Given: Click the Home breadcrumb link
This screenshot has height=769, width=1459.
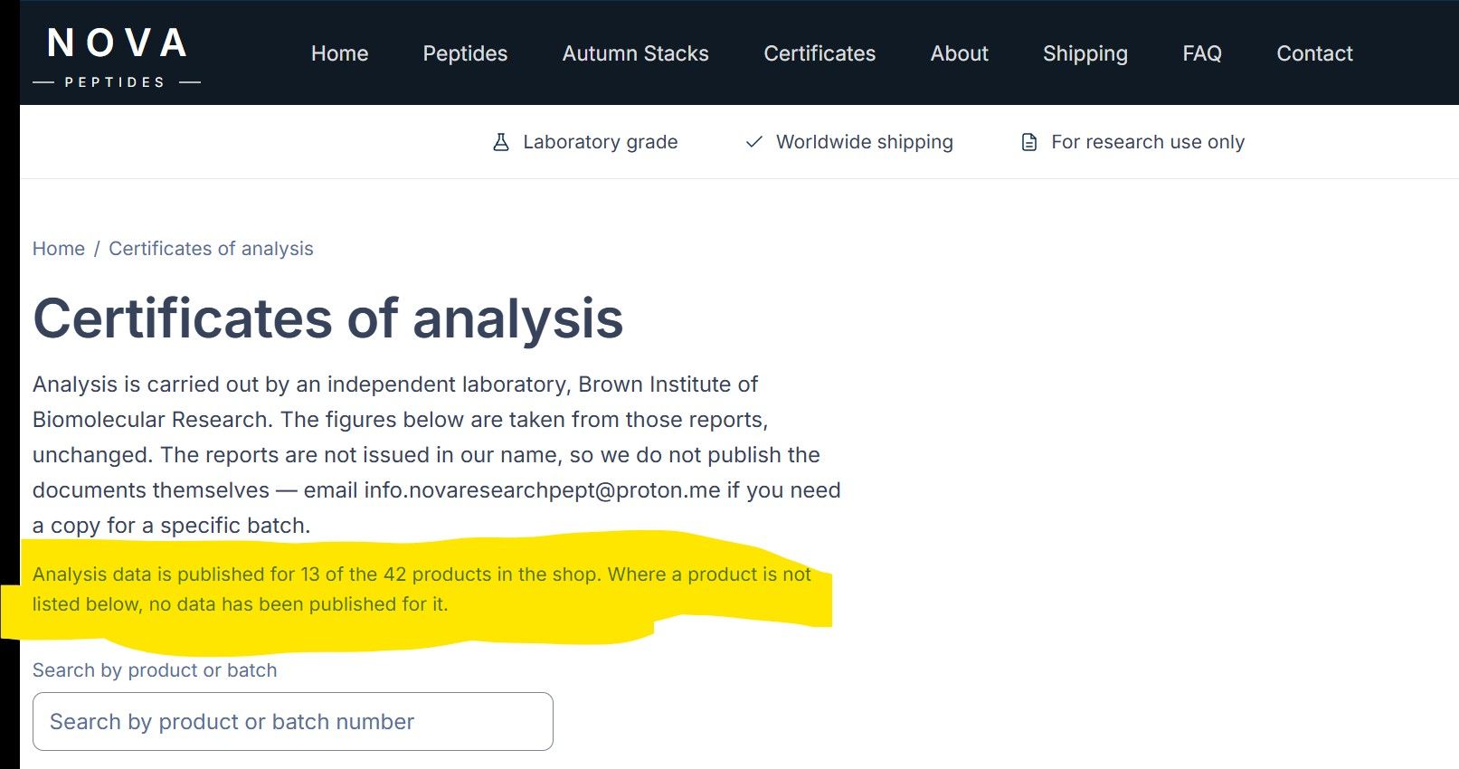Looking at the screenshot, I should [x=59, y=249].
